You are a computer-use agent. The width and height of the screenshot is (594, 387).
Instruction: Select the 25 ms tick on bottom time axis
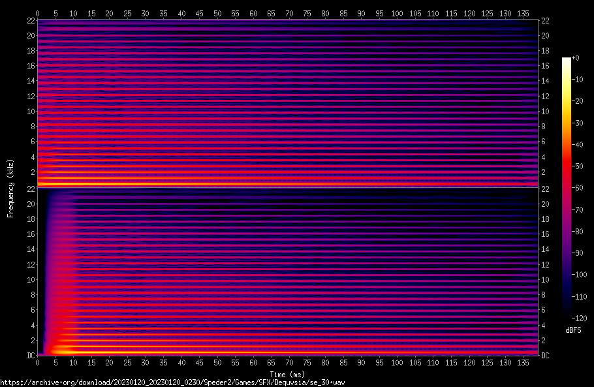pos(127,363)
